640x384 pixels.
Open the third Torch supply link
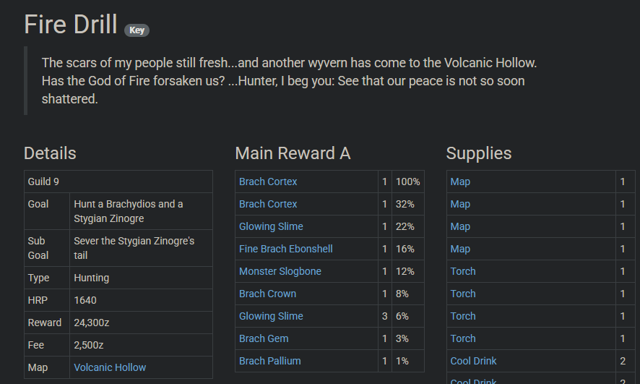click(x=463, y=316)
